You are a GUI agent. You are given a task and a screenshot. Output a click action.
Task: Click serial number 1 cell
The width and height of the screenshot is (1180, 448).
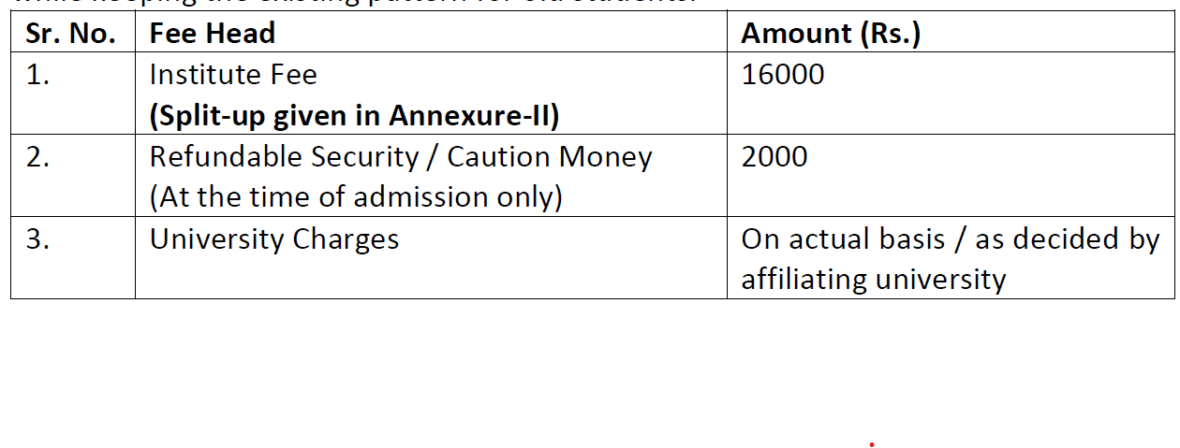click(38, 75)
